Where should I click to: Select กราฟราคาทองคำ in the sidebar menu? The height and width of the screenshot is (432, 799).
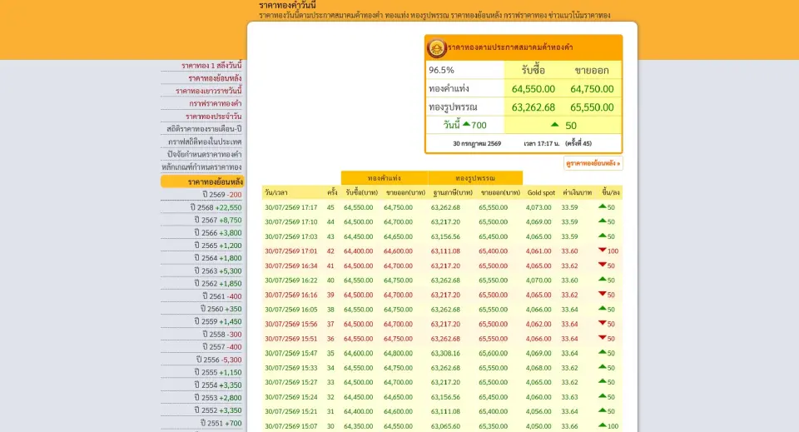click(215, 103)
